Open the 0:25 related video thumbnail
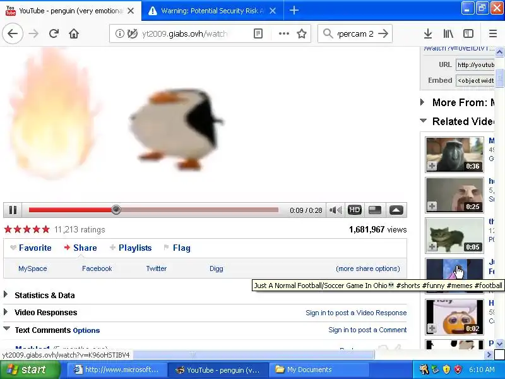The width and height of the screenshot is (505, 379). click(454, 195)
